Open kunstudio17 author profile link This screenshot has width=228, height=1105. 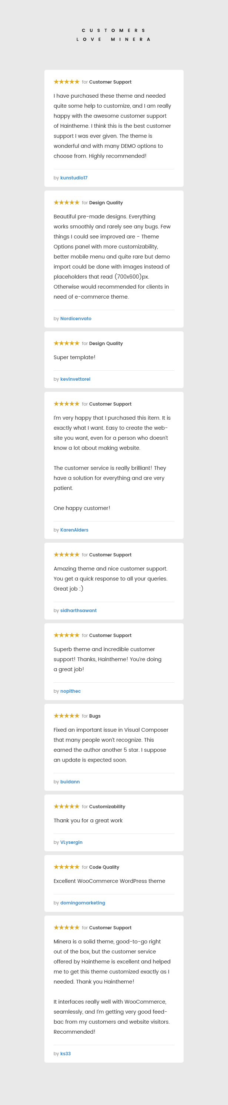pyautogui.click(x=74, y=178)
